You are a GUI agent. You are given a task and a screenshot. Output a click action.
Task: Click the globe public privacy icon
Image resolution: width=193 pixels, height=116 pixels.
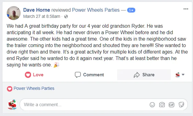pos(66,16)
